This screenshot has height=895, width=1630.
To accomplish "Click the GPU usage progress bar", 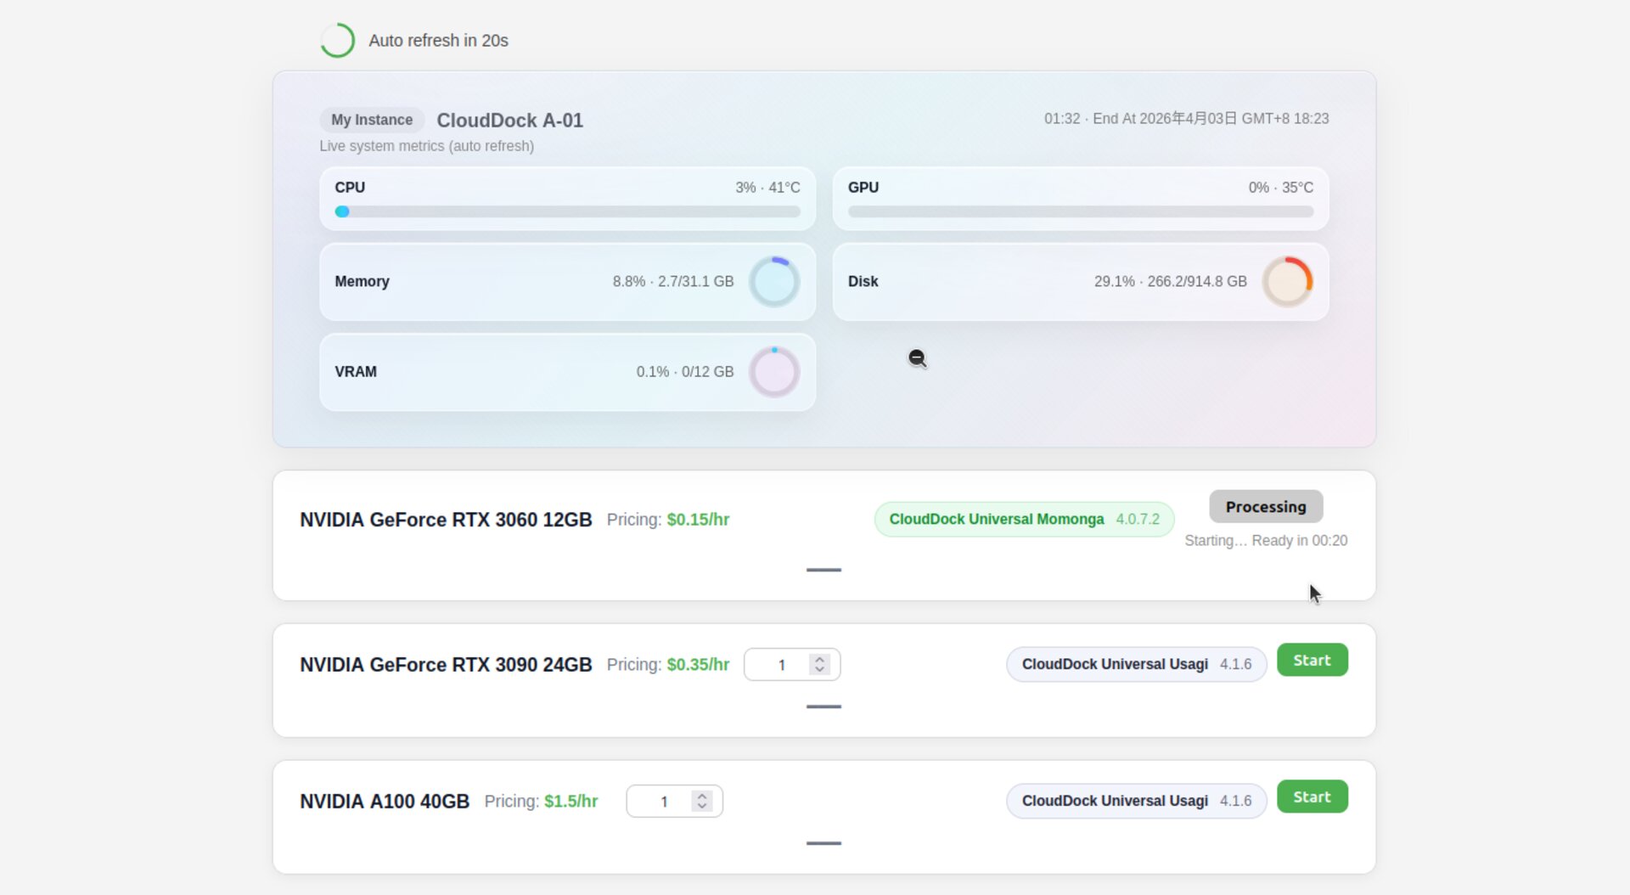I will (1080, 211).
